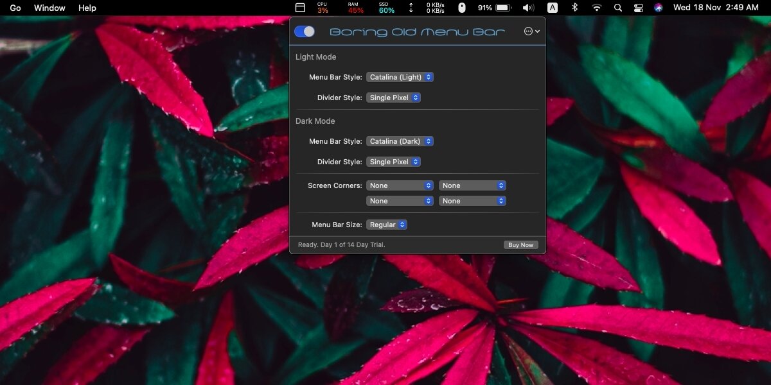
Task: Open Menu Bar Size dropdown set to Regular
Action: click(x=386, y=225)
